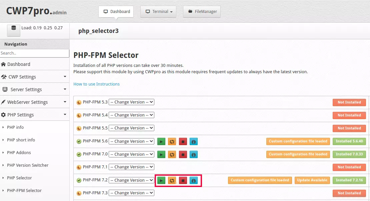
Task: Stop the PHP-FPM 7.2 service
Action: point(183,180)
